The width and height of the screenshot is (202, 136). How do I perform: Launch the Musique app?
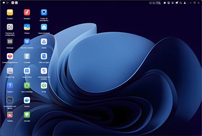(x=27, y=12)
